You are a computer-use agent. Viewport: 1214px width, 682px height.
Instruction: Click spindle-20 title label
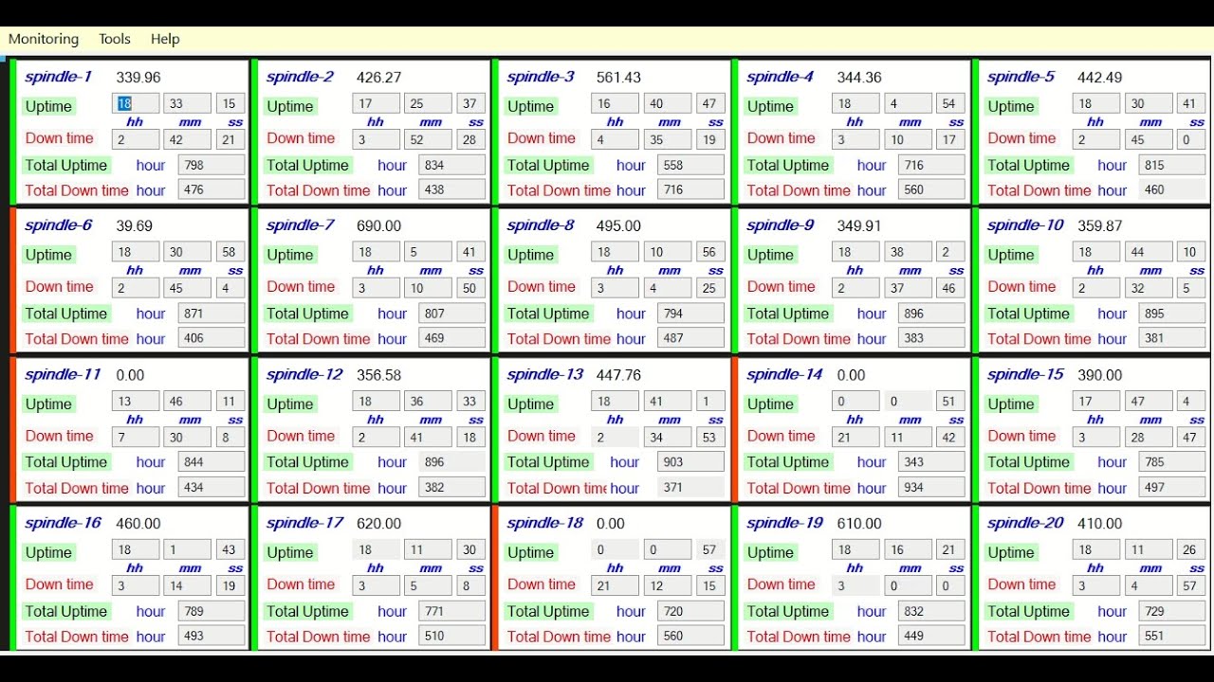[x=1025, y=523]
